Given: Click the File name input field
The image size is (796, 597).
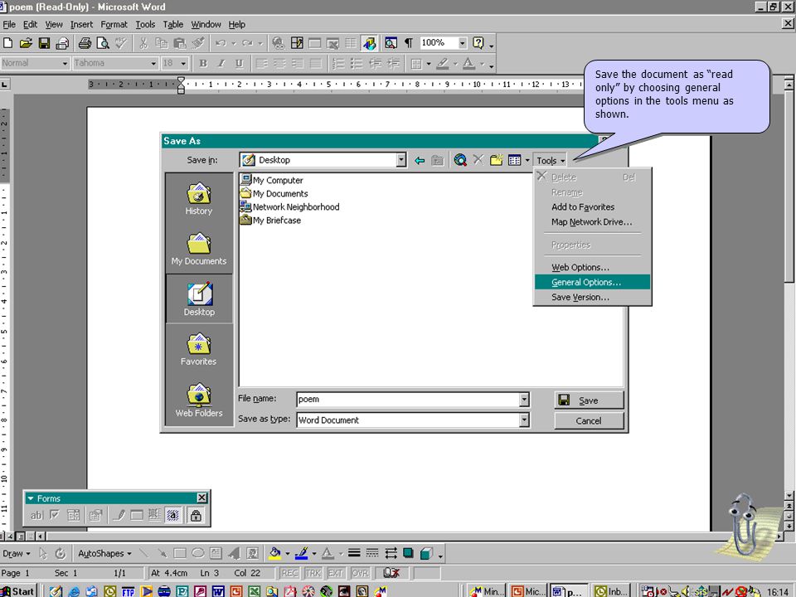Looking at the screenshot, I should coord(408,400).
